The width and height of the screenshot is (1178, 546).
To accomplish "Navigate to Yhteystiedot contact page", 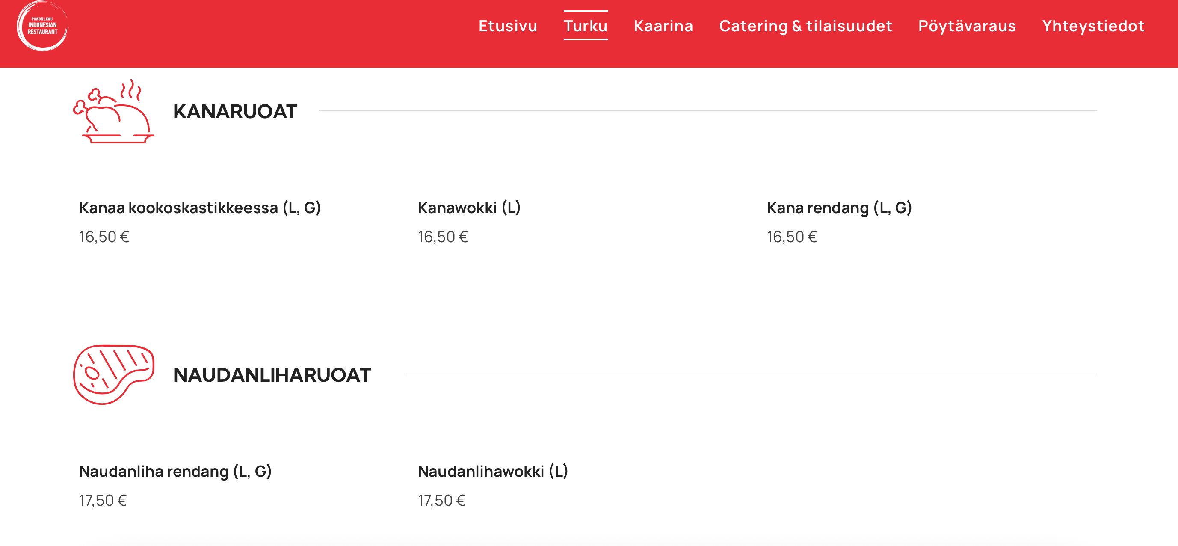I will [1093, 26].
